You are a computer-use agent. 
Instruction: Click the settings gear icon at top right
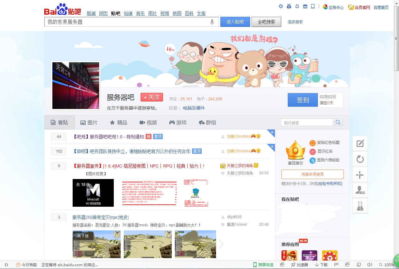(x=280, y=6)
